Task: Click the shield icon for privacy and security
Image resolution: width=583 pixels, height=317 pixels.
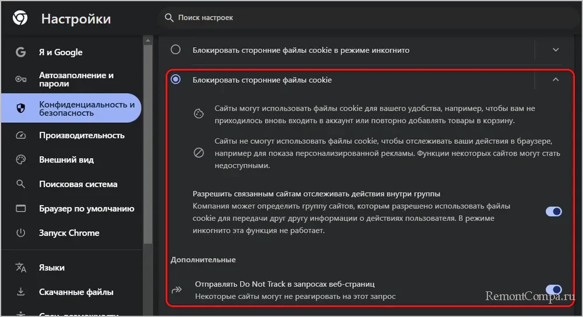Action: tap(21, 108)
